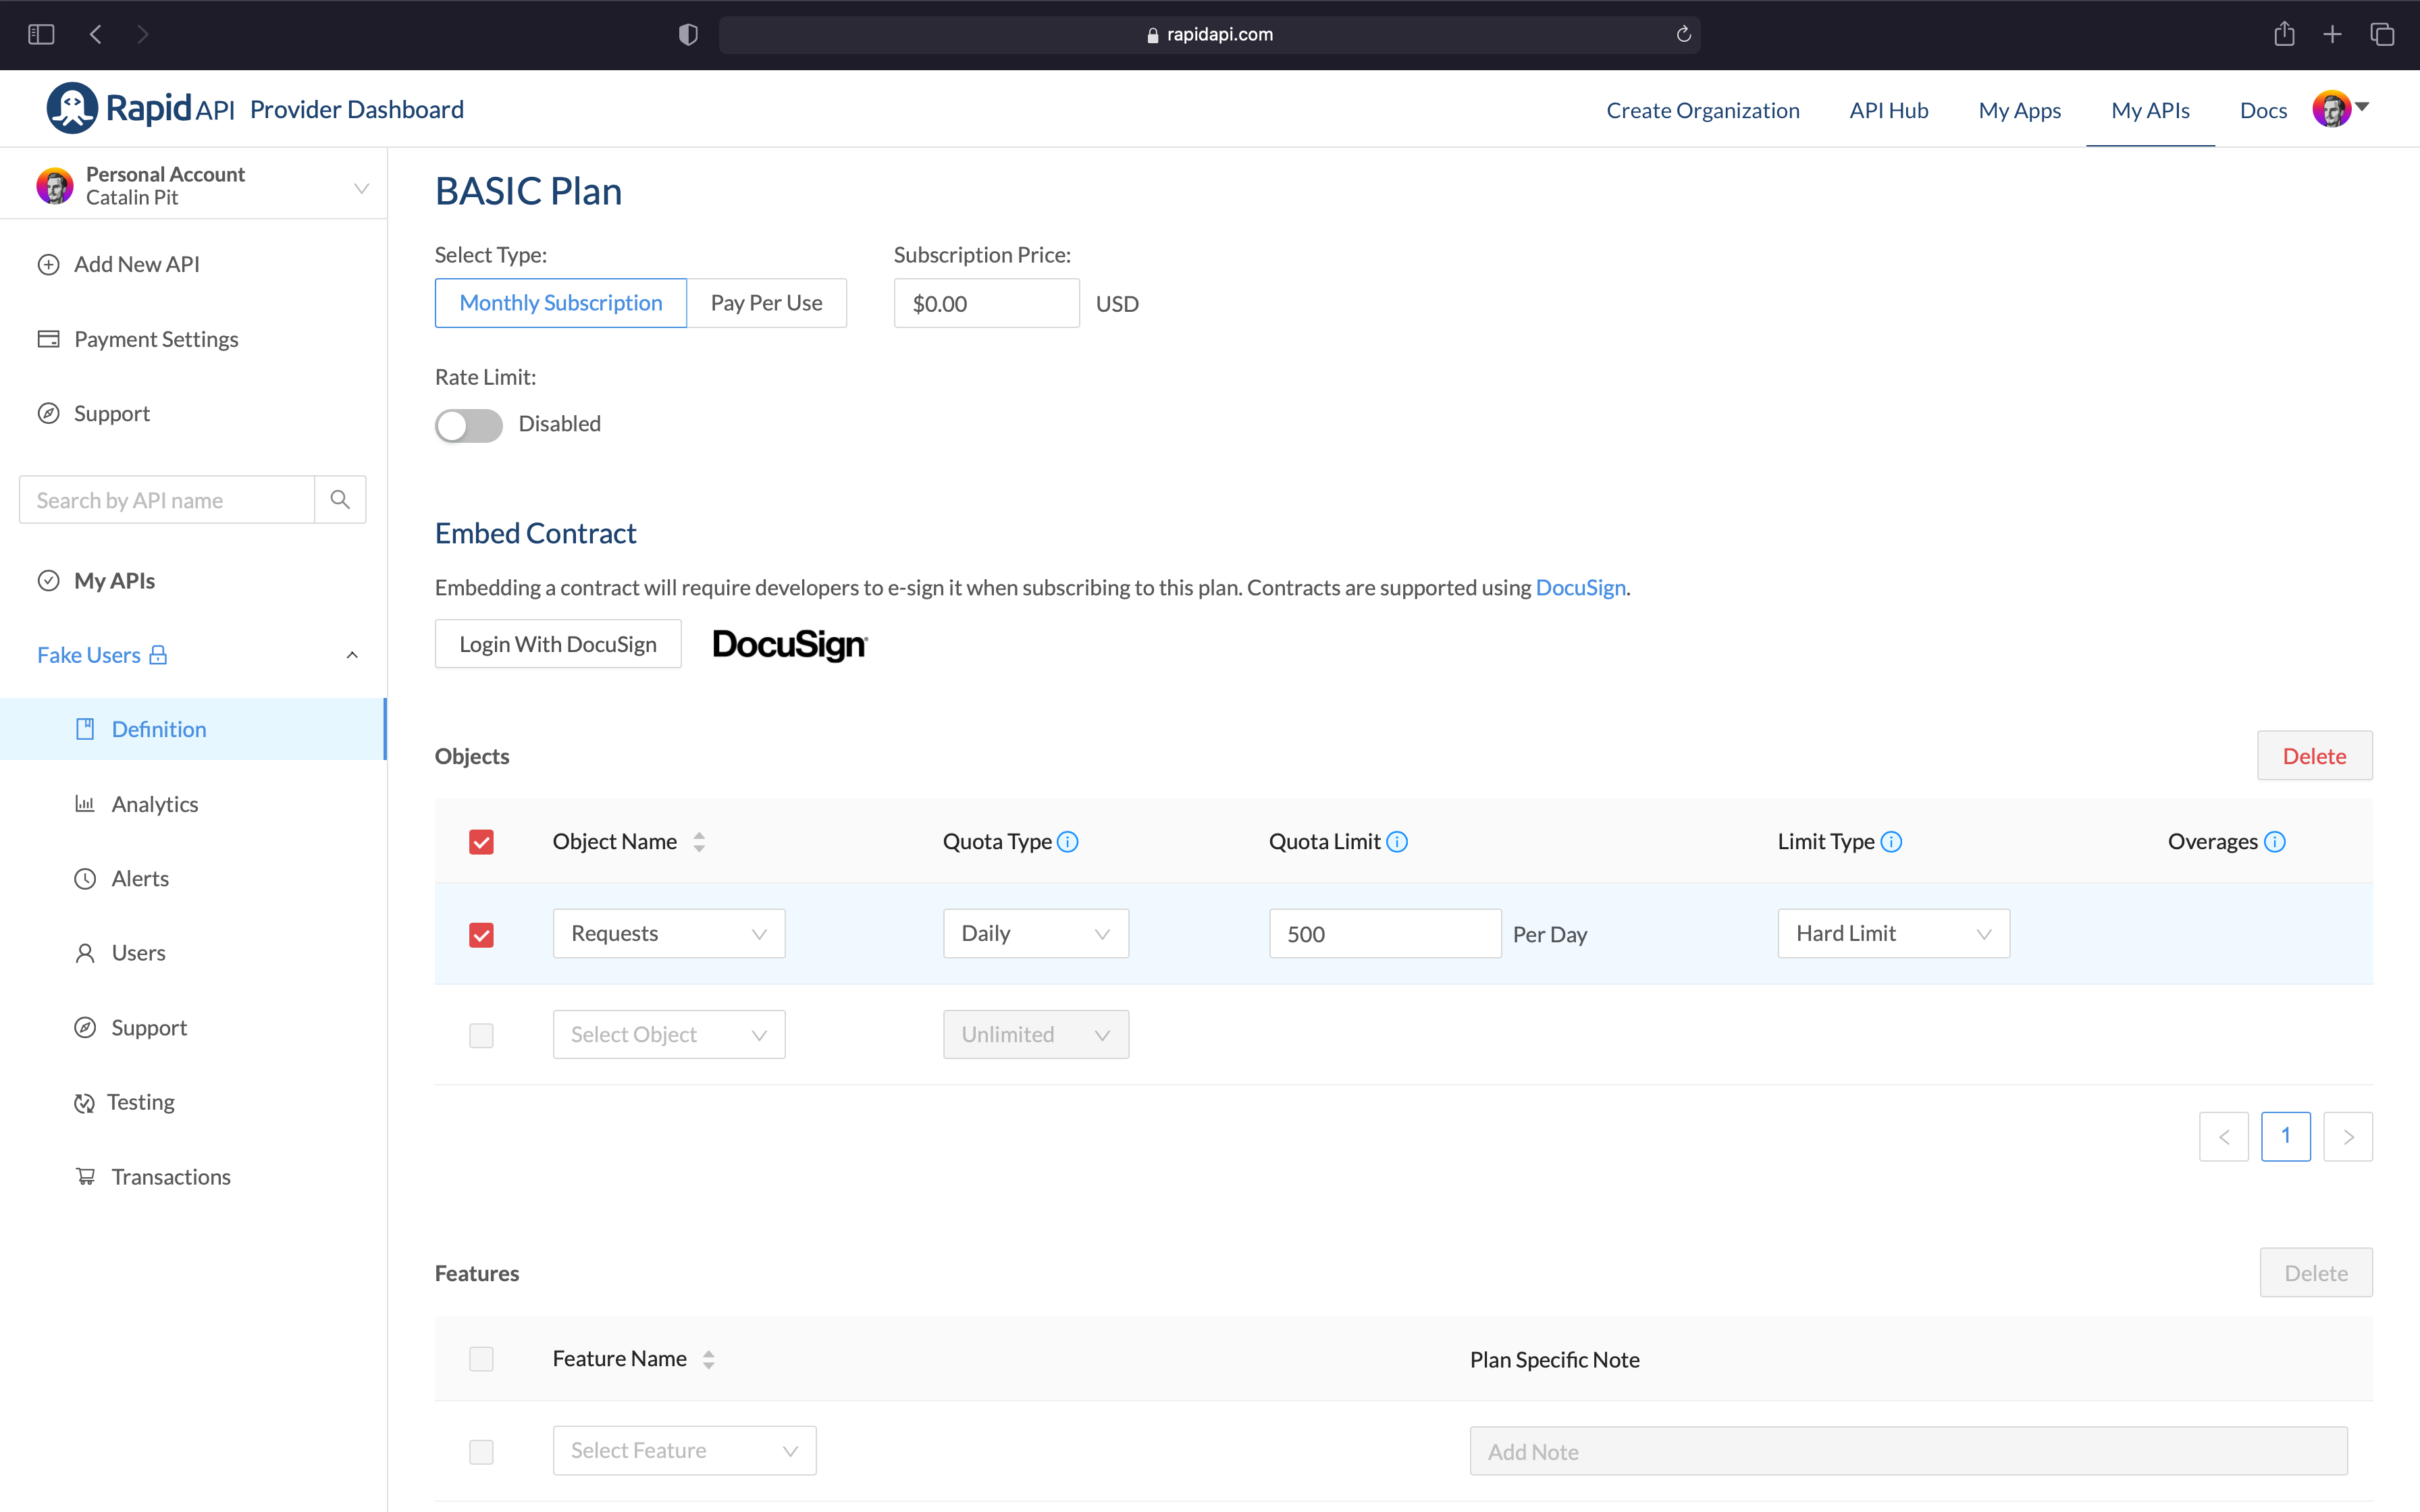Viewport: 2420px width, 1512px height.
Task: Click the Quota Limit info icon
Action: tap(1397, 842)
